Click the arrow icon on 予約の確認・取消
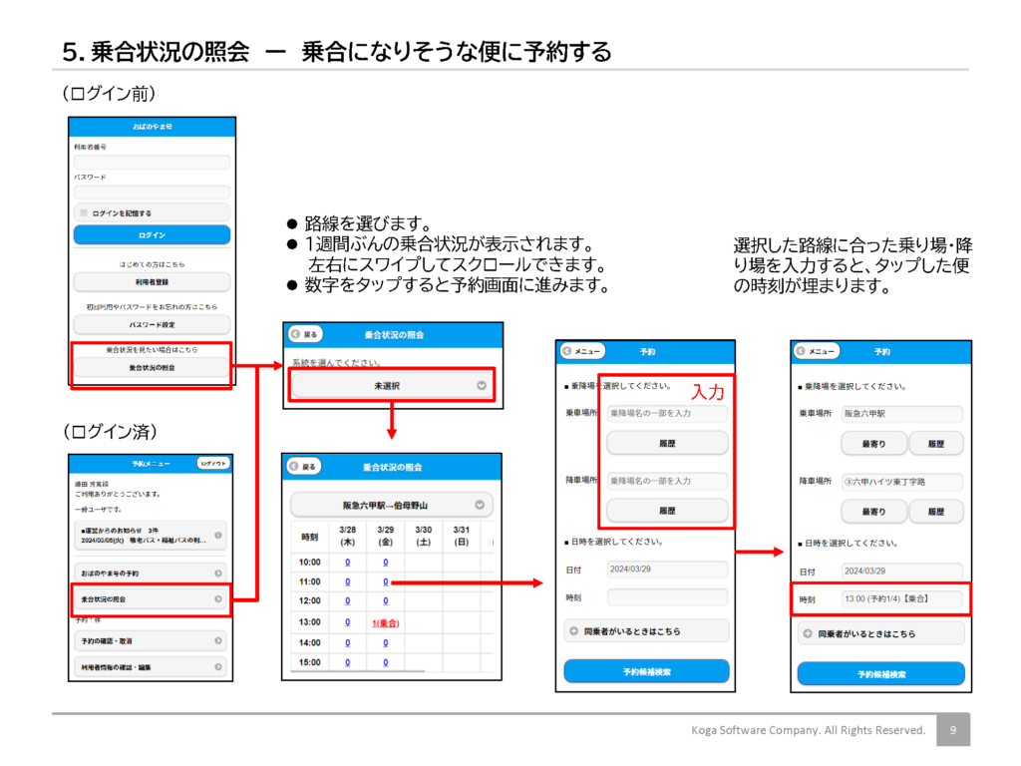 [x=218, y=639]
